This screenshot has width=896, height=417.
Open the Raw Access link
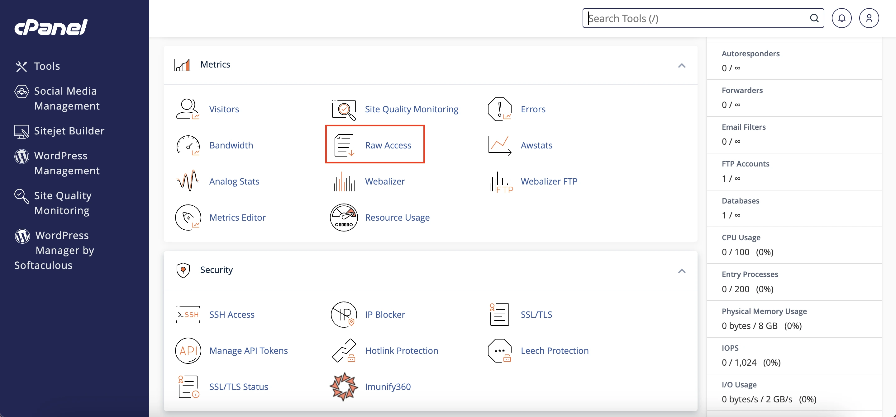point(388,145)
